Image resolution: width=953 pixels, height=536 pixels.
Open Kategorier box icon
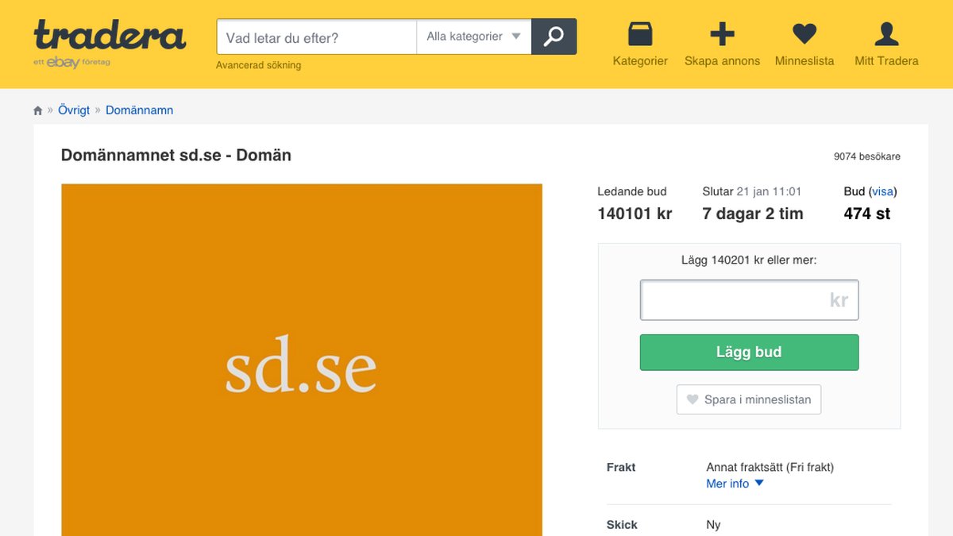640,33
